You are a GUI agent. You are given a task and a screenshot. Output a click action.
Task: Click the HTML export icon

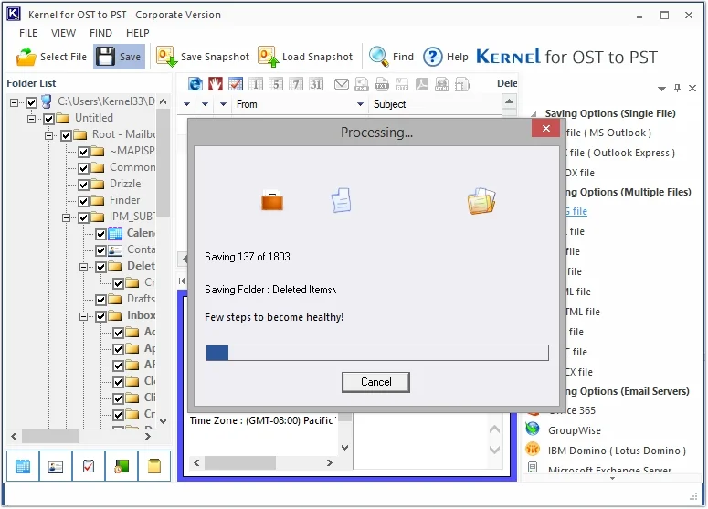(x=442, y=84)
